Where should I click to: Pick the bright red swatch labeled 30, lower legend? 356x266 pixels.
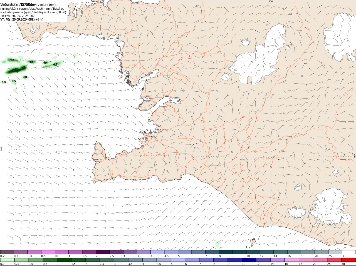349,260
